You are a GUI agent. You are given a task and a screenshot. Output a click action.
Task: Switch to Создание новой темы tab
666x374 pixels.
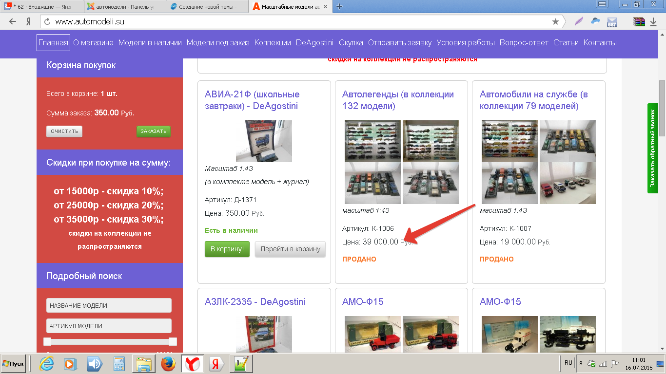(208, 7)
